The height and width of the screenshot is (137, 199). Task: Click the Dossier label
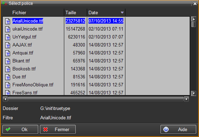(10, 108)
